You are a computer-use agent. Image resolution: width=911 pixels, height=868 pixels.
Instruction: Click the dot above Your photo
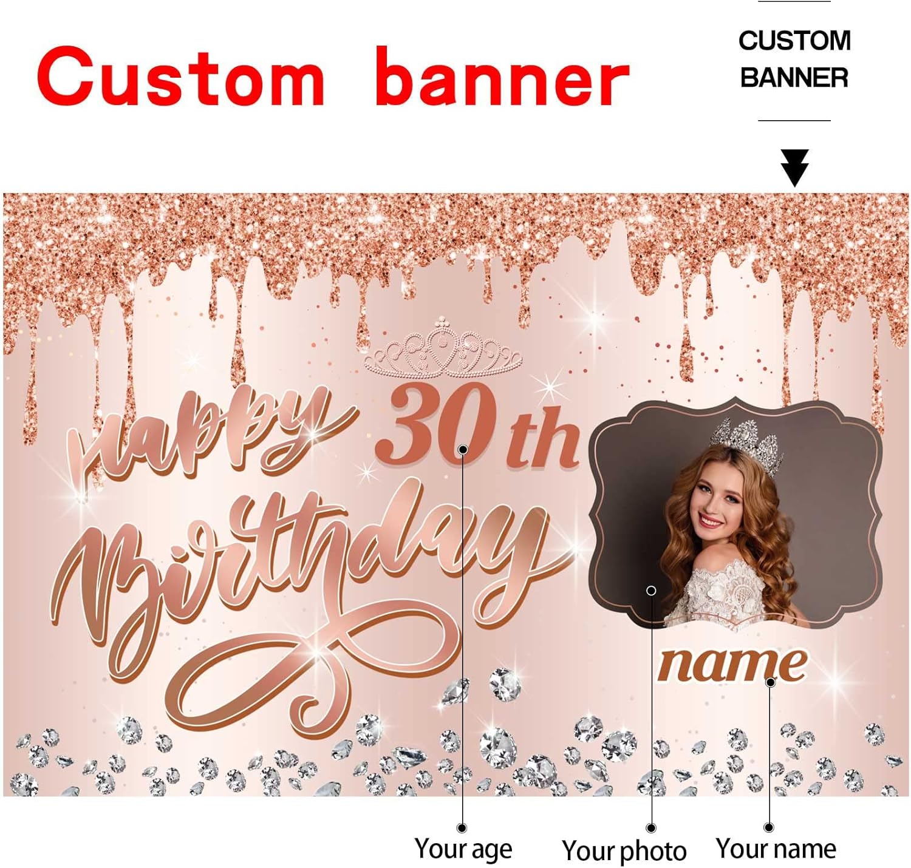pyautogui.click(x=651, y=828)
